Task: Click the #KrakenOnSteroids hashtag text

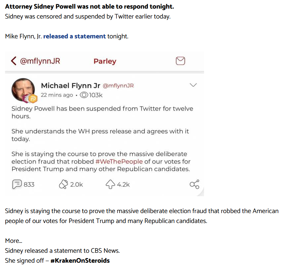Action: click(80, 260)
